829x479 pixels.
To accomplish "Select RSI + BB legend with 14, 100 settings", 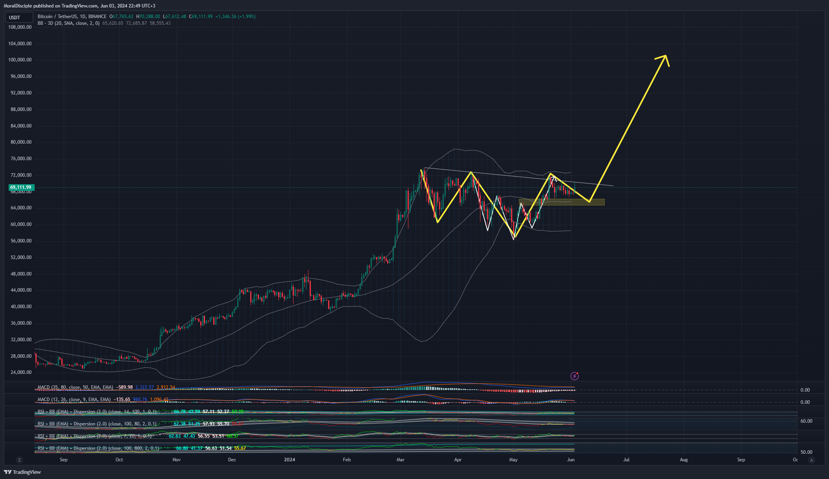I will click(97, 412).
